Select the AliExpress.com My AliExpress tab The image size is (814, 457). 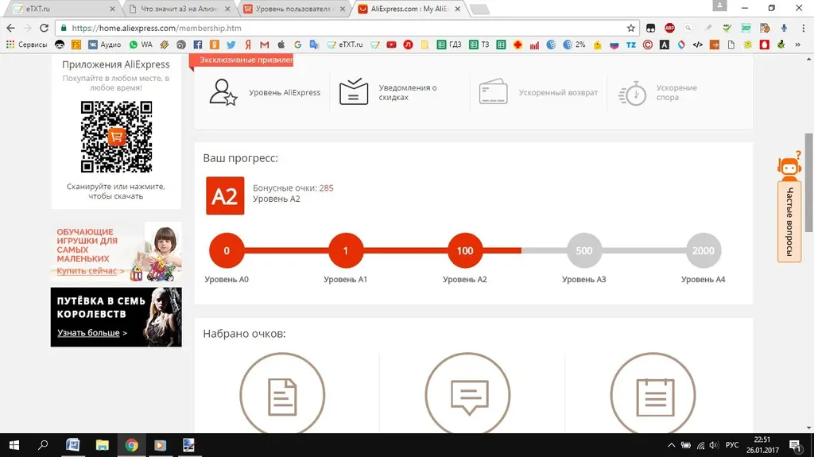point(409,9)
